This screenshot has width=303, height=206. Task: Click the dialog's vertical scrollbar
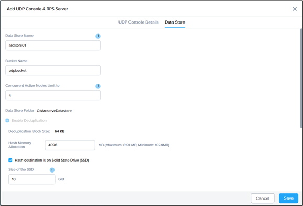click(x=301, y=78)
